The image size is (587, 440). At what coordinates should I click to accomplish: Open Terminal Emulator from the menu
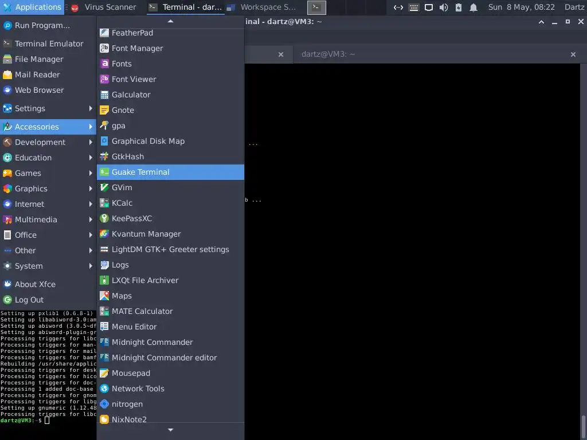[48, 44]
